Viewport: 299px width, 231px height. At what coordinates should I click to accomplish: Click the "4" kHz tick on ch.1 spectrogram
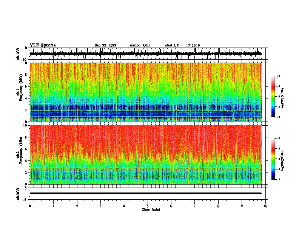tap(26, 99)
